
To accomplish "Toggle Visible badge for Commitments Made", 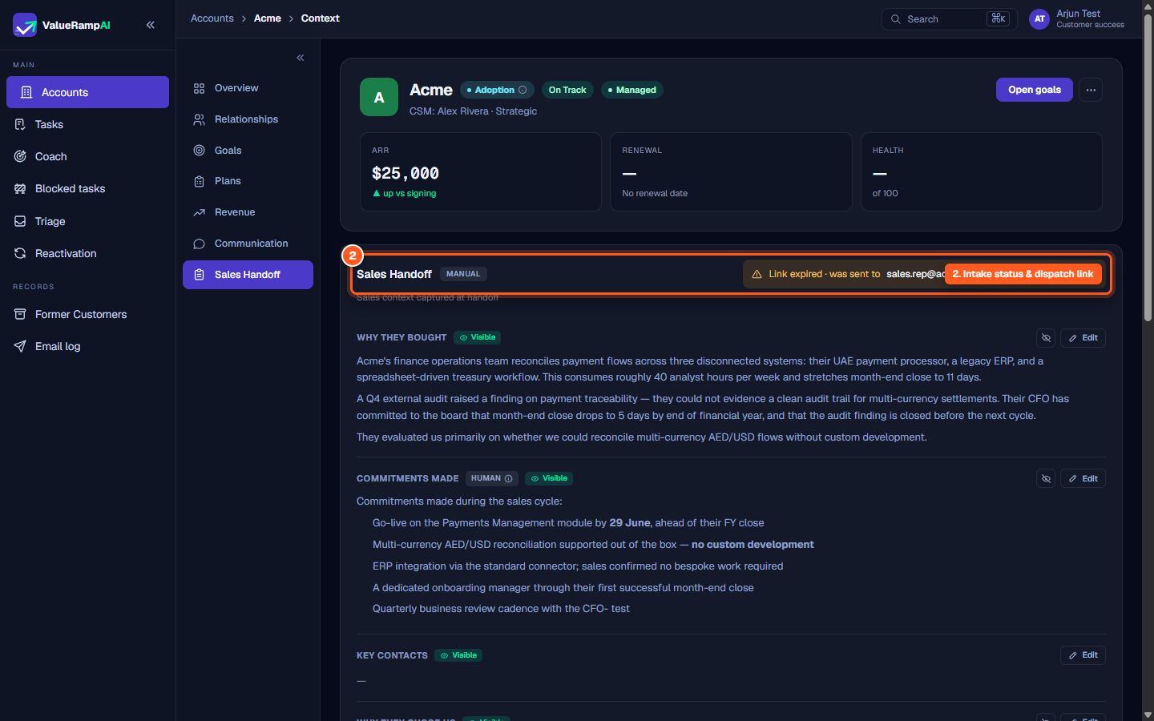I will (x=549, y=478).
